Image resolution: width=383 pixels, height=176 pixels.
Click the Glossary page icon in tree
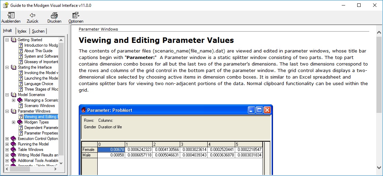click(x=21, y=62)
